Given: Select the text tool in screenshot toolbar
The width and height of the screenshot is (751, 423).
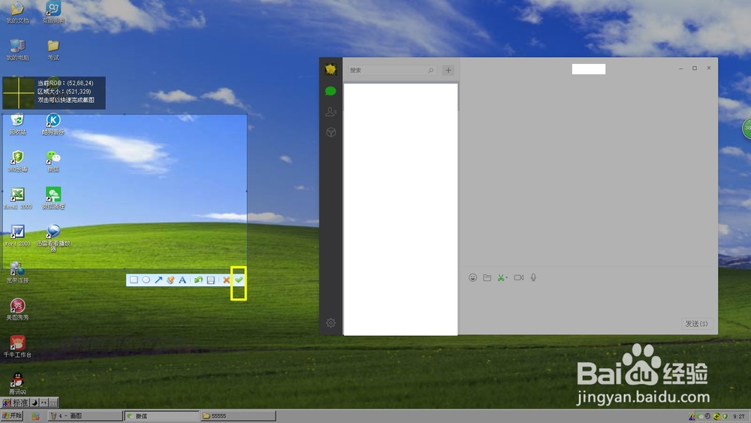Looking at the screenshot, I should [182, 279].
